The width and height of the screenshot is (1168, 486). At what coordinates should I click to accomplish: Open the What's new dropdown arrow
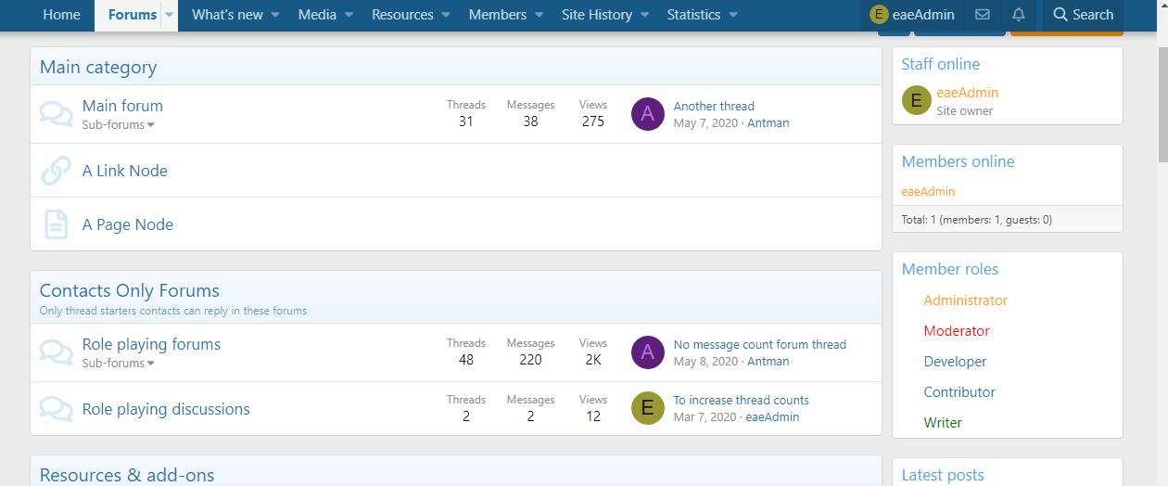(x=275, y=15)
